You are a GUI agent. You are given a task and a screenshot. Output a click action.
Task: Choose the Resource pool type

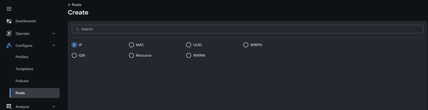click(x=131, y=55)
